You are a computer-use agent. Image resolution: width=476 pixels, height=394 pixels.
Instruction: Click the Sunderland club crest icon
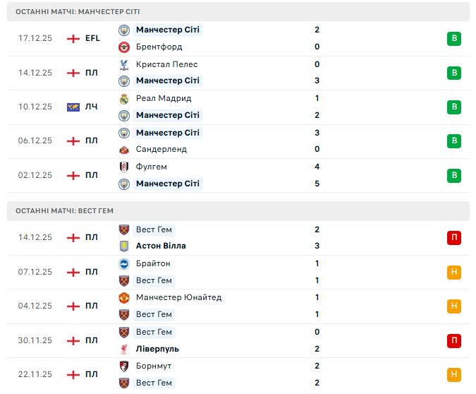[x=124, y=150]
